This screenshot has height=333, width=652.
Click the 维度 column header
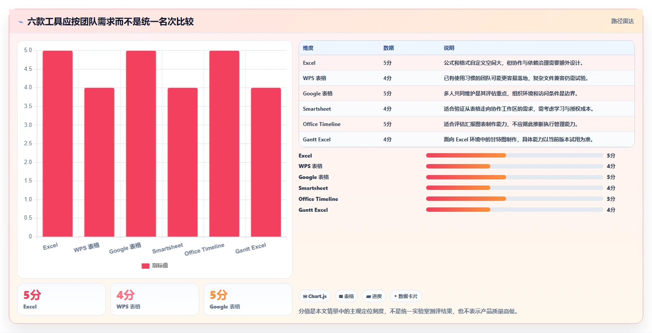click(x=308, y=48)
